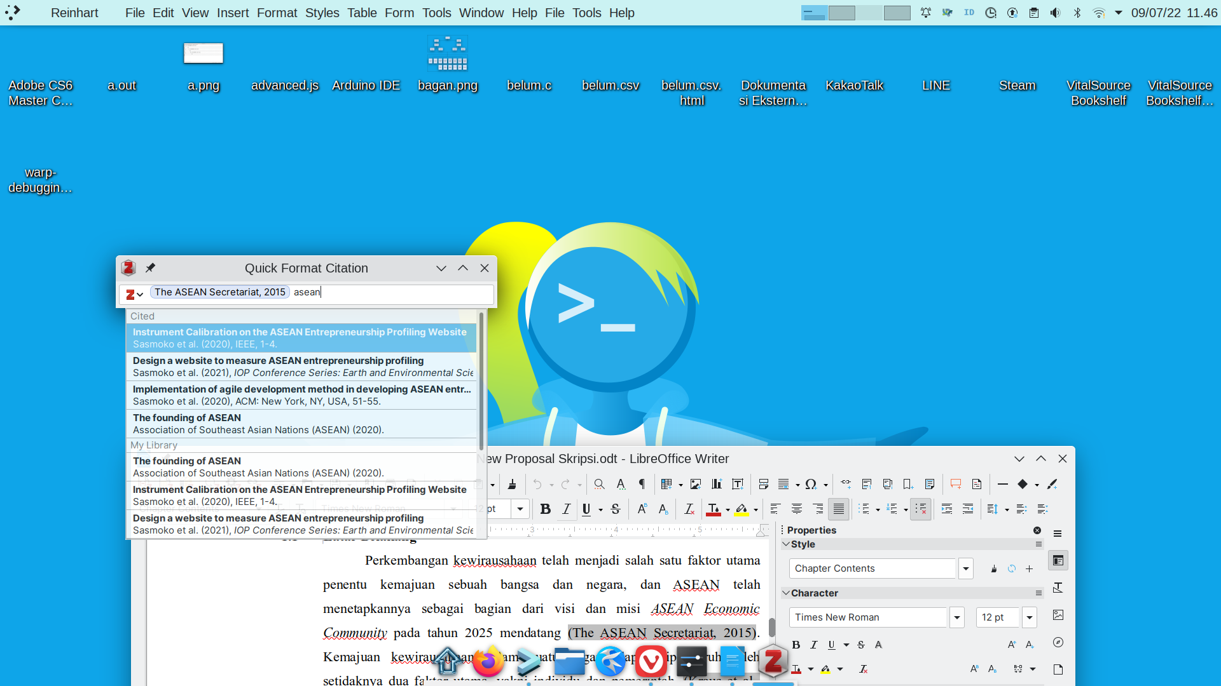Click Clear Direct Formatting icon in toolbar
Image resolution: width=1221 pixels, height=686 pixels.
pyautogui.click(x=689, y=509)
